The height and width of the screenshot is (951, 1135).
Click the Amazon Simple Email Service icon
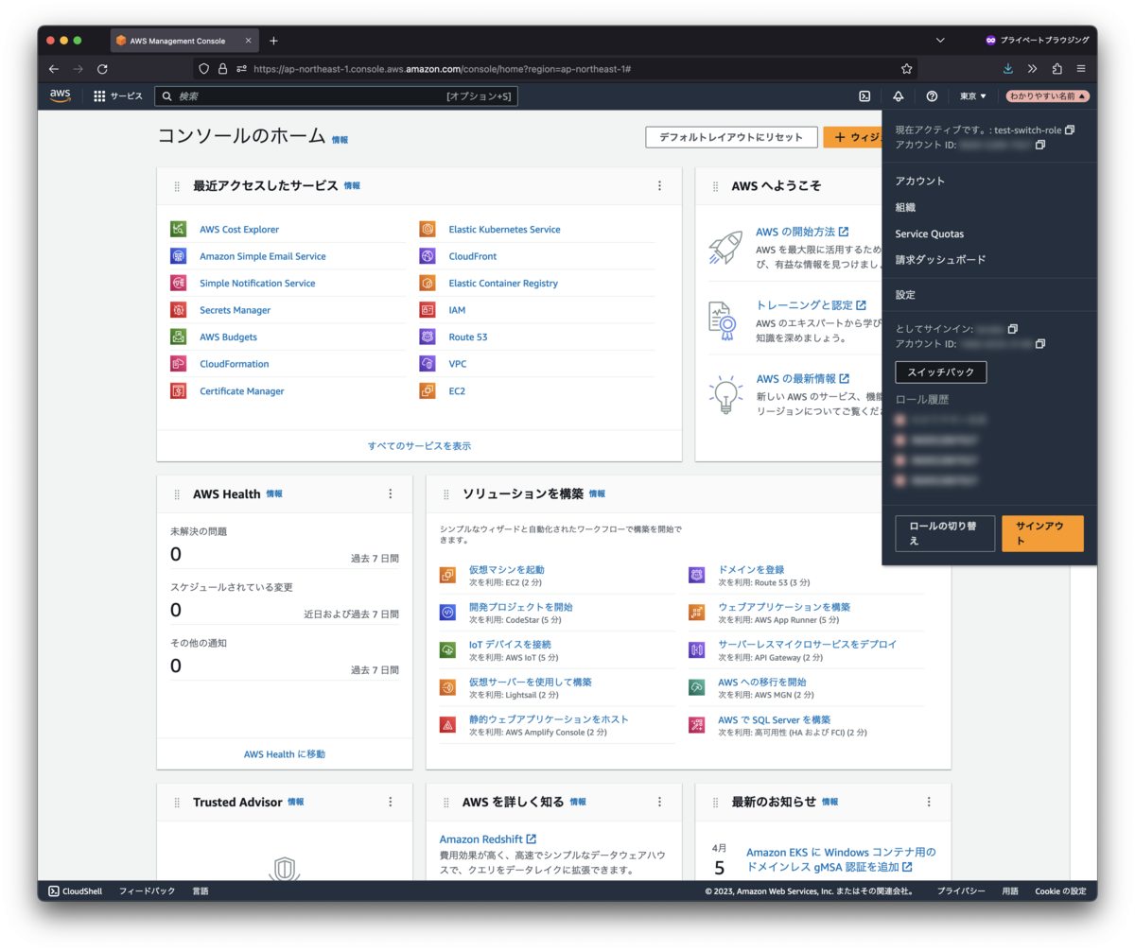point(179,256)
